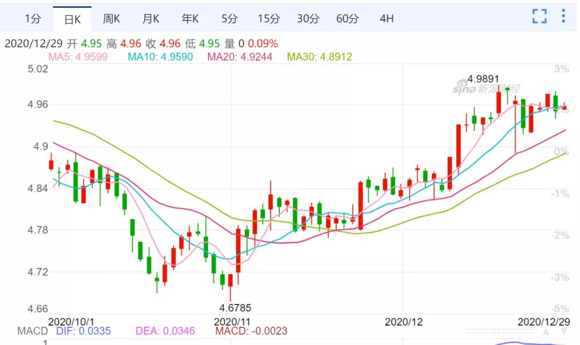
Task: Click the MACD indicator label
Action: point(33,330)
